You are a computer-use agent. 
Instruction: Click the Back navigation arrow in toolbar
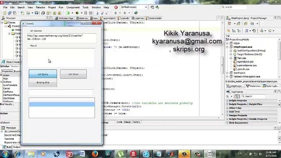coord(115,13)
